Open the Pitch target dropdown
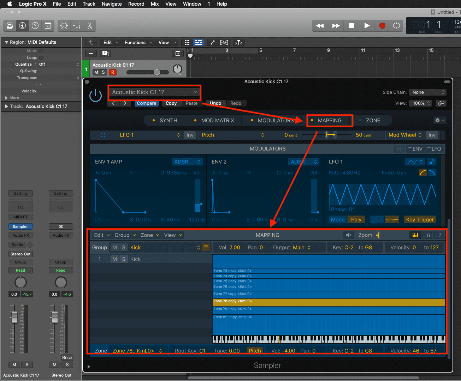 pos(233,135)
